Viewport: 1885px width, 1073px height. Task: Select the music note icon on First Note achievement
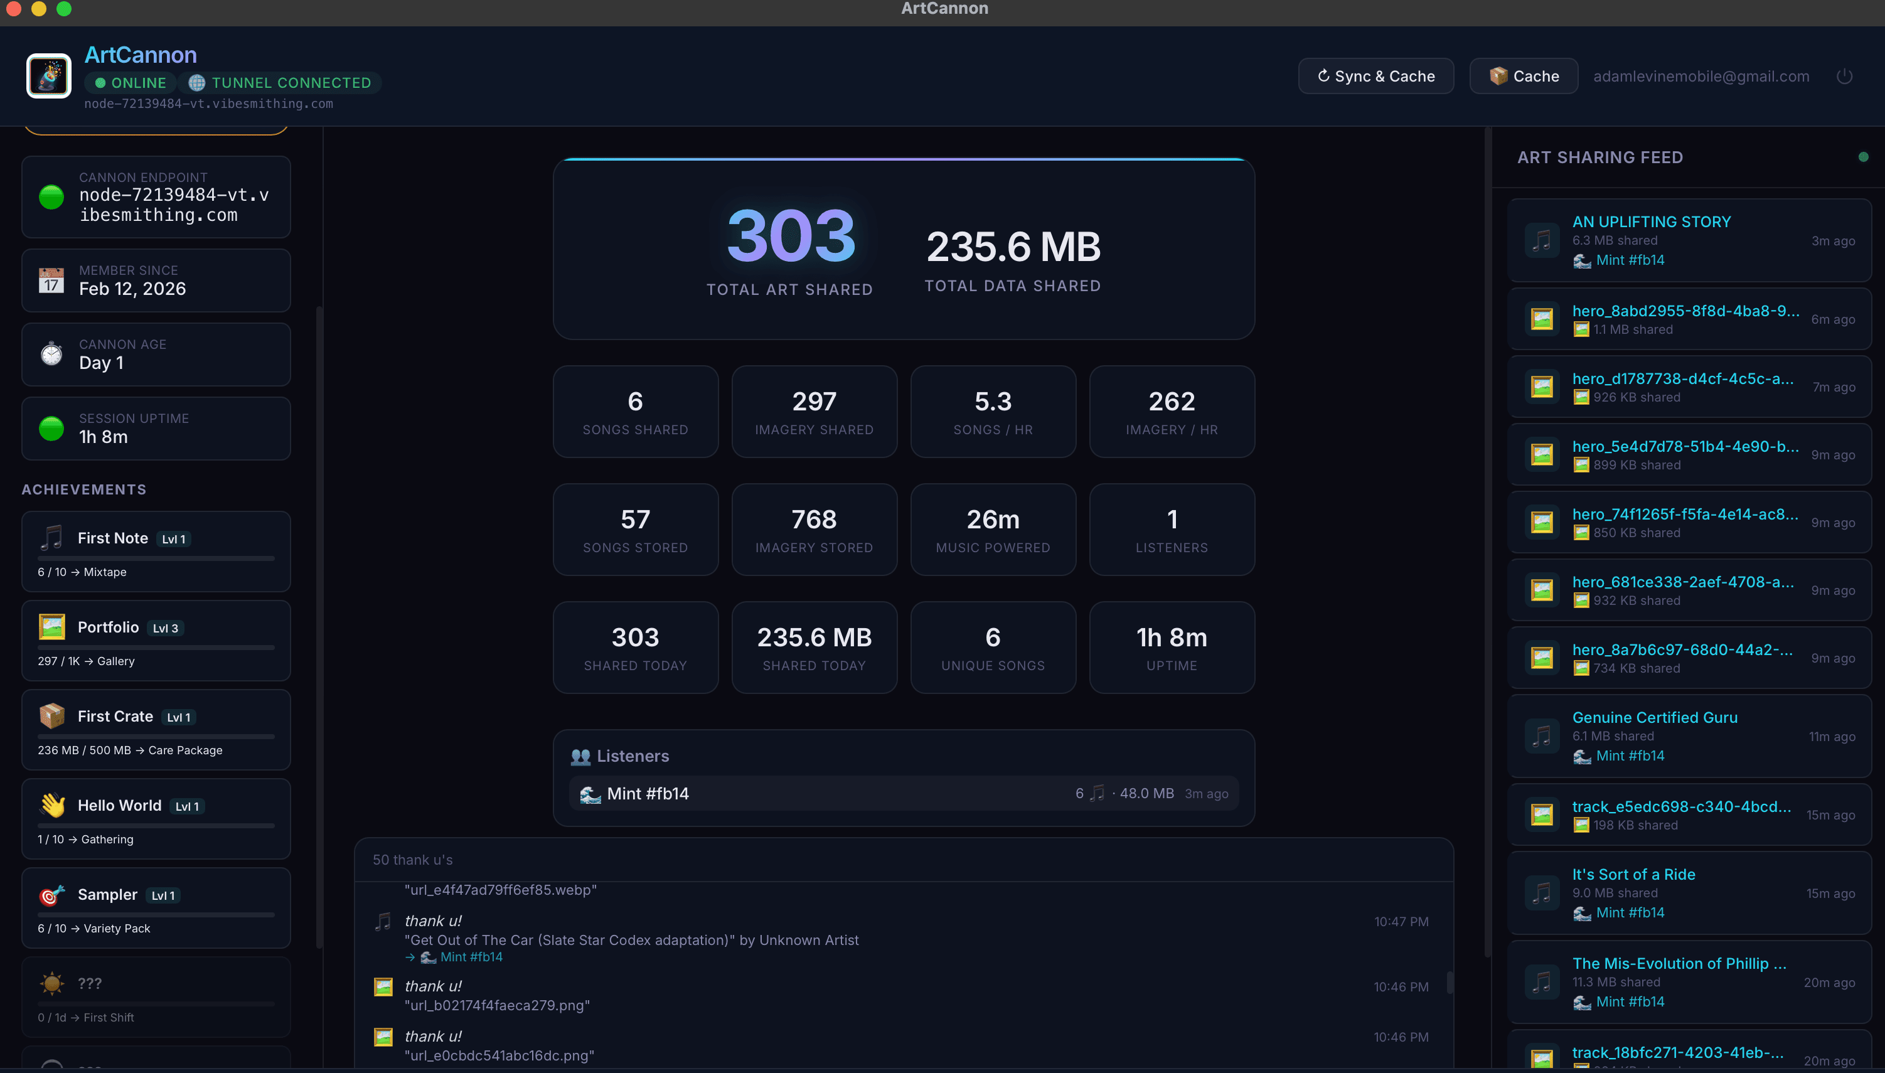pos(51,538)
